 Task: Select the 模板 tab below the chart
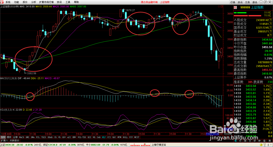(9, 137)
